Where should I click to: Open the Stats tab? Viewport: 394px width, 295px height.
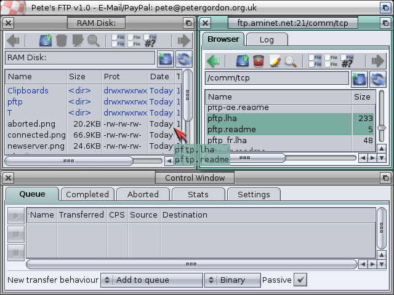point(198,194)
